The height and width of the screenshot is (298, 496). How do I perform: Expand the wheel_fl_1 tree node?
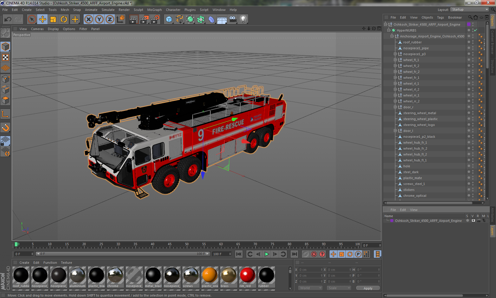pos(395,60)
